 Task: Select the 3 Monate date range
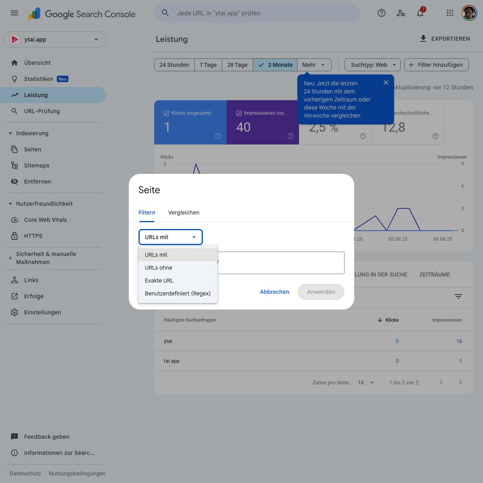coord(275,65)
